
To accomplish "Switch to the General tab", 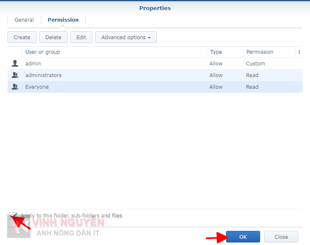I will click(x=24, y=20).
